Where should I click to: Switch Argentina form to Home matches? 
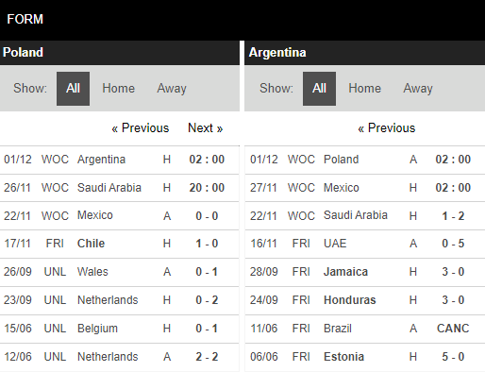(364, 89)
